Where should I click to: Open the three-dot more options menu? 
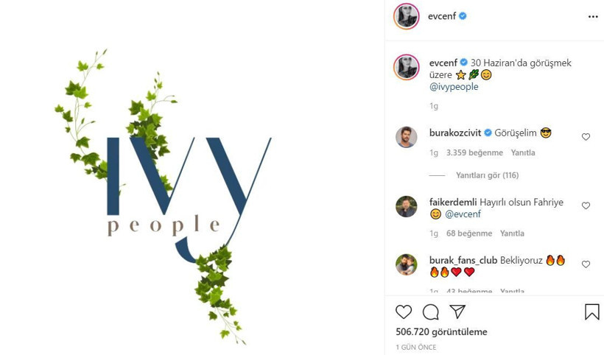[593, 16]
